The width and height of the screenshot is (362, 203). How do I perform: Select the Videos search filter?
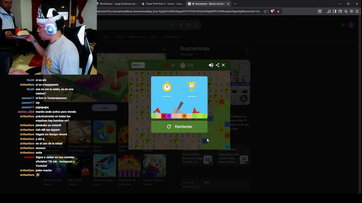pyautogui.click(x=105, y=37)
